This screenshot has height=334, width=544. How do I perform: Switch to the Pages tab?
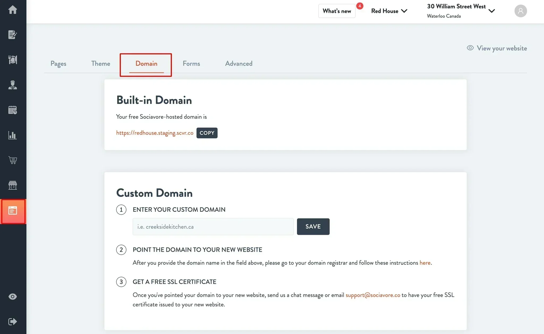pos(58,64)
